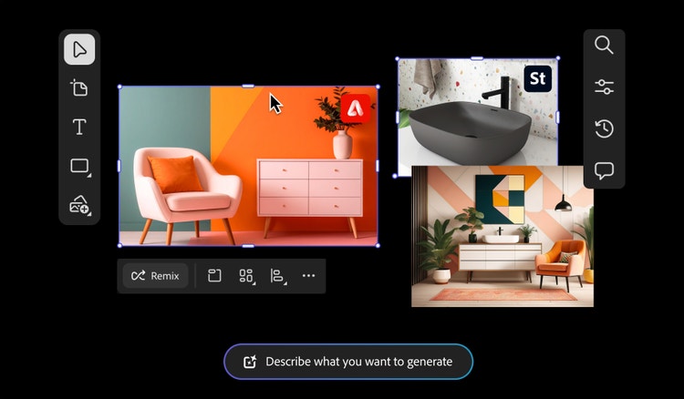Click bottom-right corner handle of armchair image
The width and height of the screenshot is (684, 399).
(x=378, y=246)
